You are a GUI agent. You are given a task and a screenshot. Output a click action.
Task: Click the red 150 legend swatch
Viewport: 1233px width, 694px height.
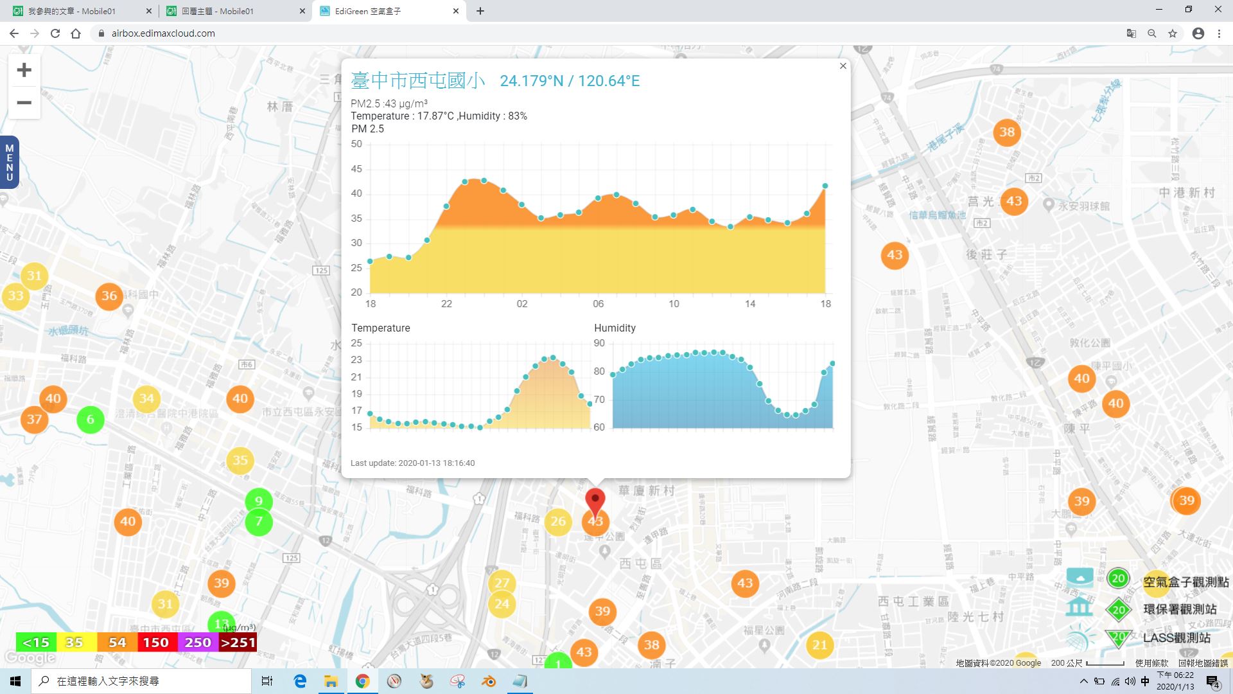pos(157,643)
